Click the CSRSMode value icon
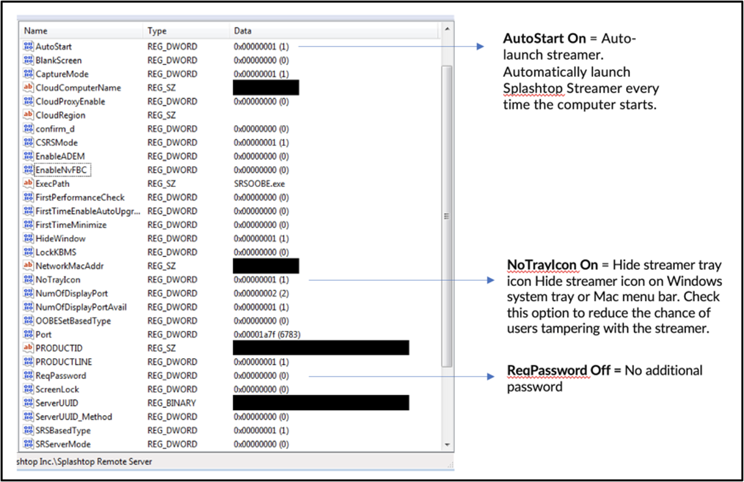 coord(29,143)
